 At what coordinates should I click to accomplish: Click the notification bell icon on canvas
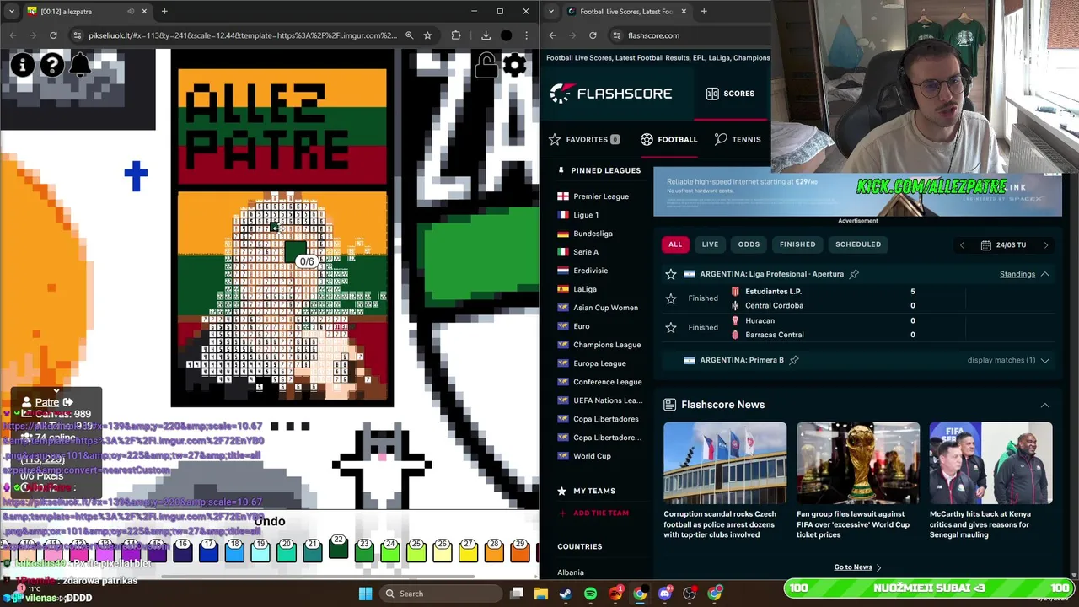coord(80,65)
